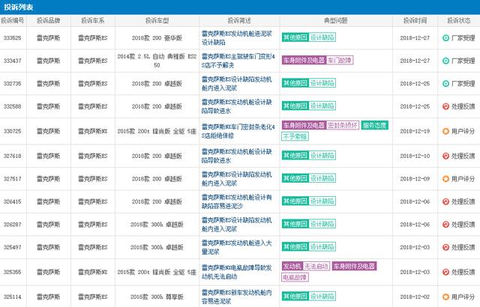The width and height of the screenshot is (480, 307).
Task: Click the 发动机 tag in row 325355
Action: [x=292, y=267]
